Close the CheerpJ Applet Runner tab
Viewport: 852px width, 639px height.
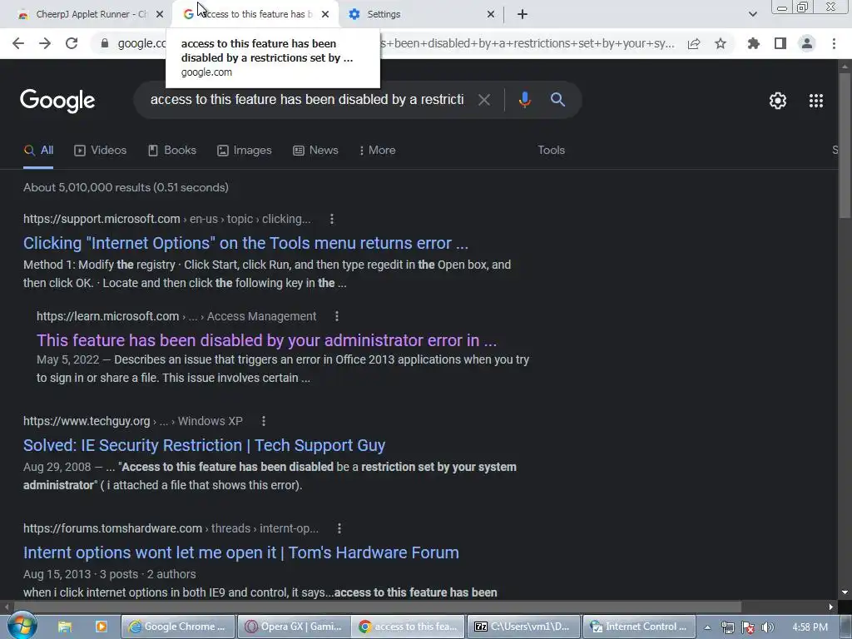(160, 14)
